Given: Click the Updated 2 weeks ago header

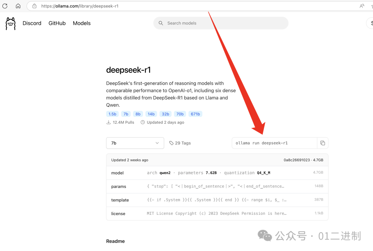Looking at the screenshot, I should pyautogui.click(x=130, y=160).
